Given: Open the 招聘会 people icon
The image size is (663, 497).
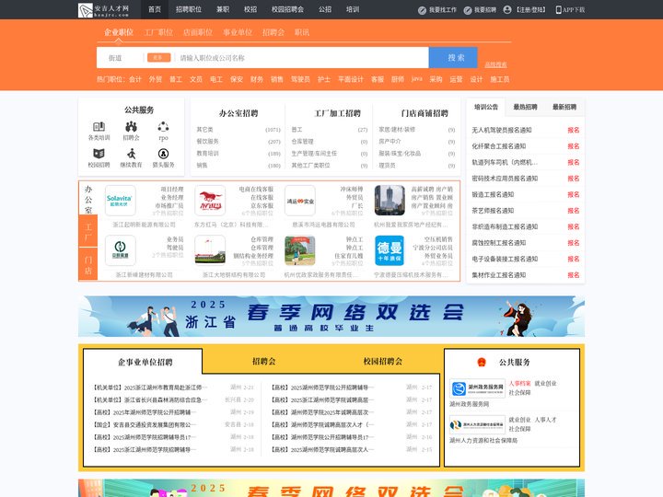Looking at the screenshot, I should [131, 126].
